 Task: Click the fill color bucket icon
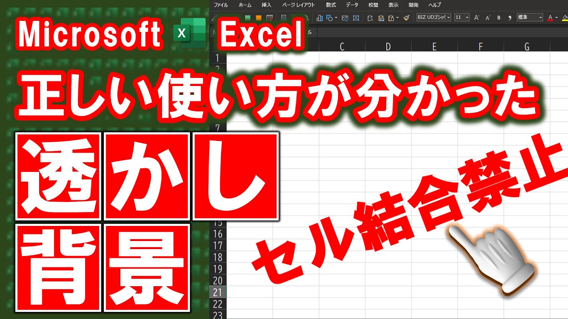pyautogui.click(x=564, y=18)
